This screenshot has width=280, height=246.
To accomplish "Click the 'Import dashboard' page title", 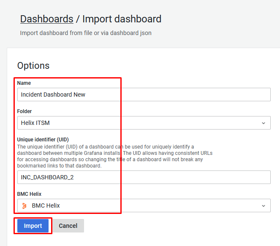I will [x=122, y=19].
